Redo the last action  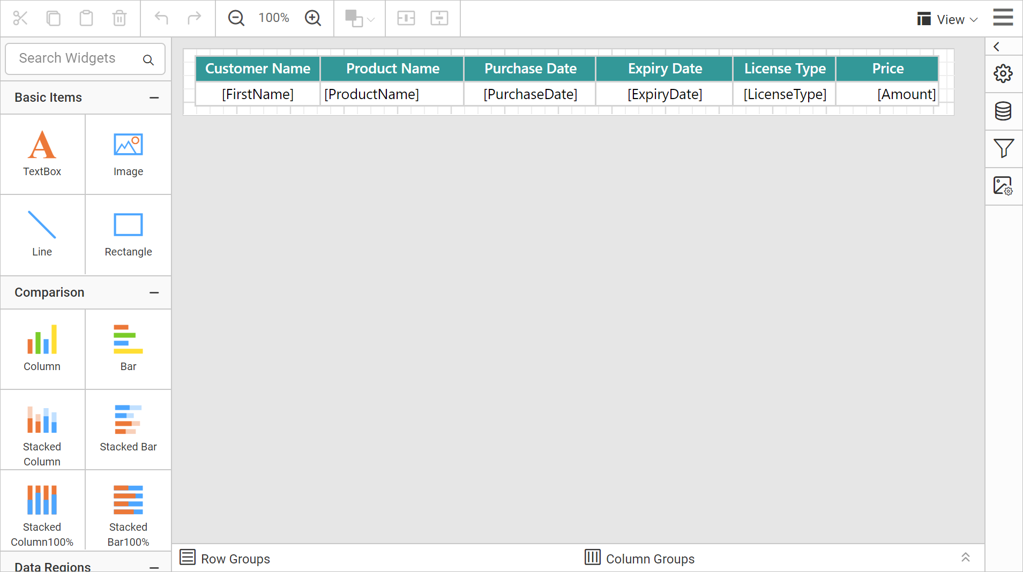click(194, 18)
